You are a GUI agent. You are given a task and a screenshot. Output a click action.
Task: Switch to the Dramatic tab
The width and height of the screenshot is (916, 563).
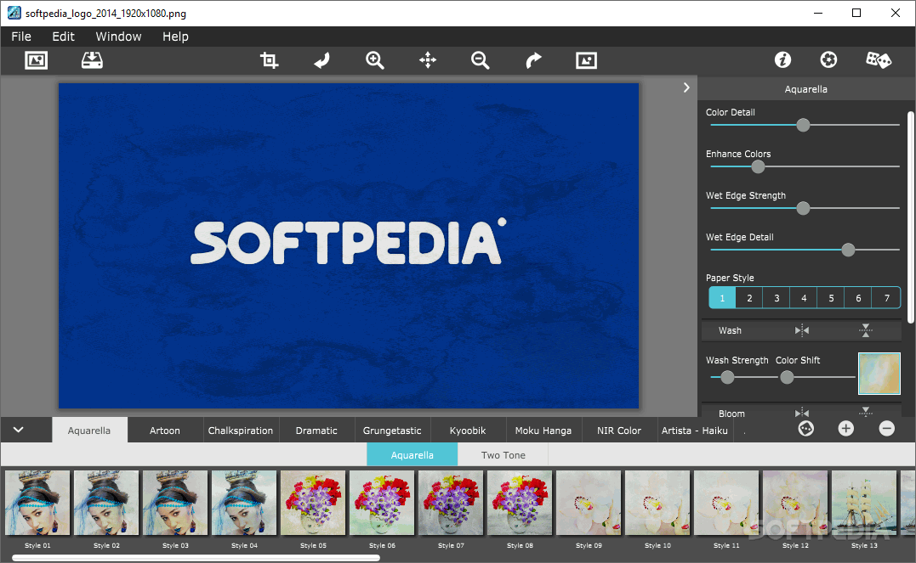[x=316, y=431]
